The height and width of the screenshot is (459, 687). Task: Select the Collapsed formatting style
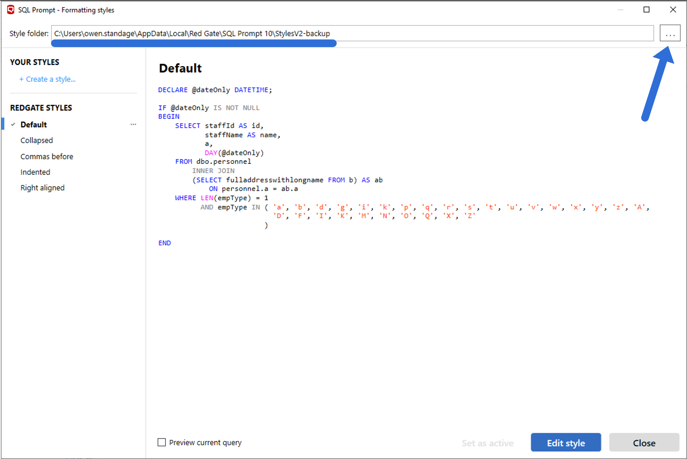[x=37, y=140]
